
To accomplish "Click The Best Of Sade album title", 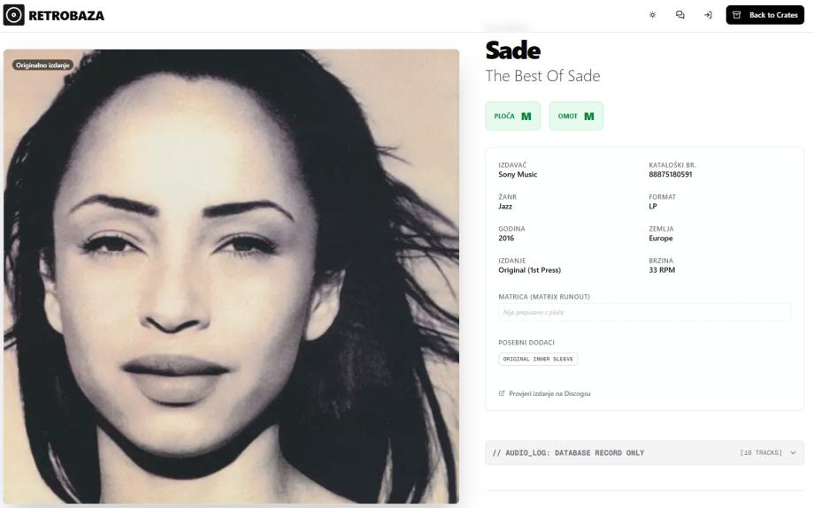I will pos(542,76).
